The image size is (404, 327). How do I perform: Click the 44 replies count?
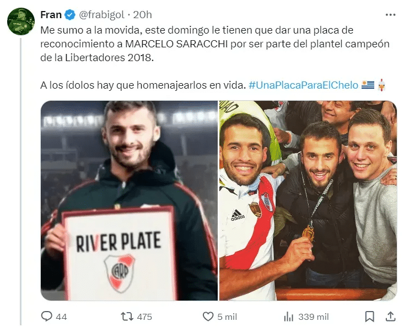point(61,317)
